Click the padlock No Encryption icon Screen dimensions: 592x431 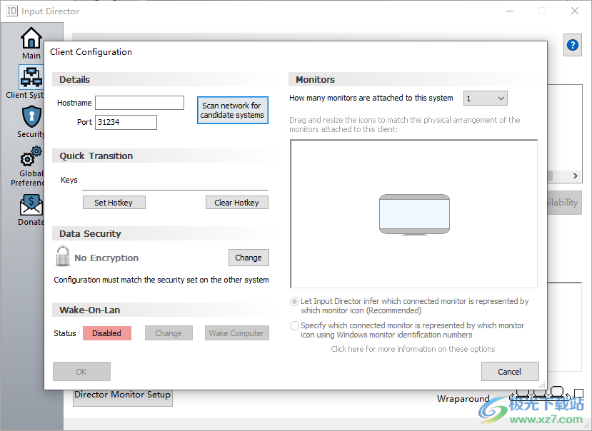click(62, 256)
